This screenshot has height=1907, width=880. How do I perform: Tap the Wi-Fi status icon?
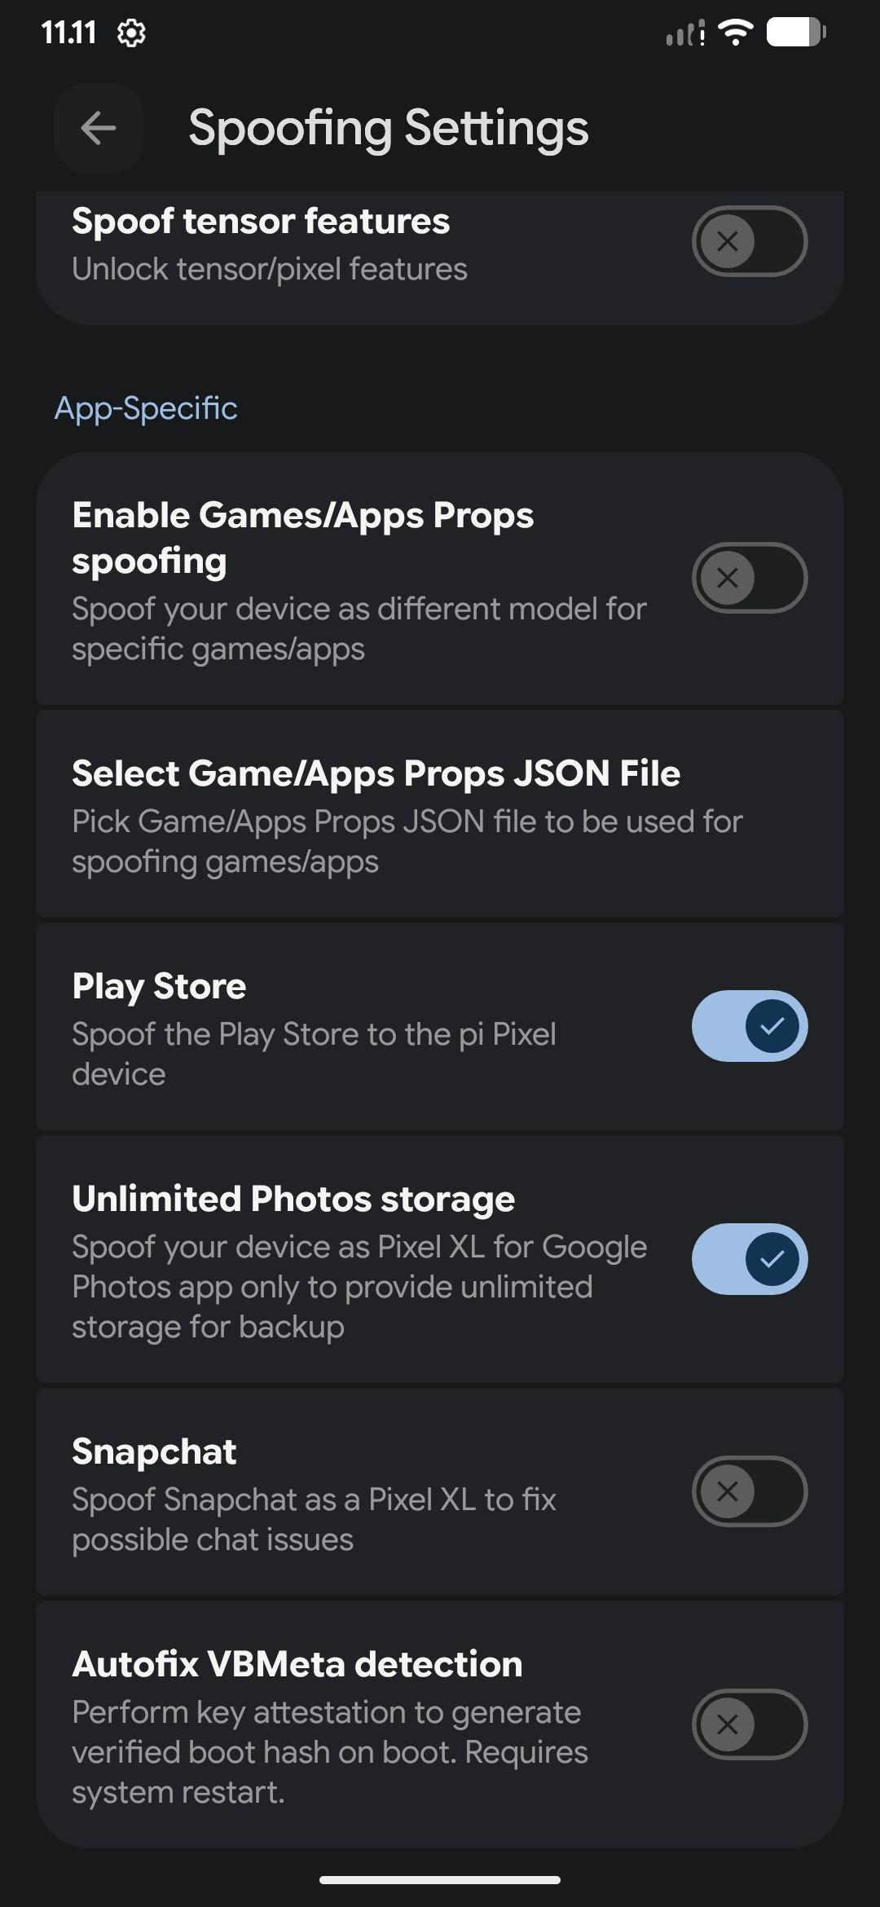point(735,33)
